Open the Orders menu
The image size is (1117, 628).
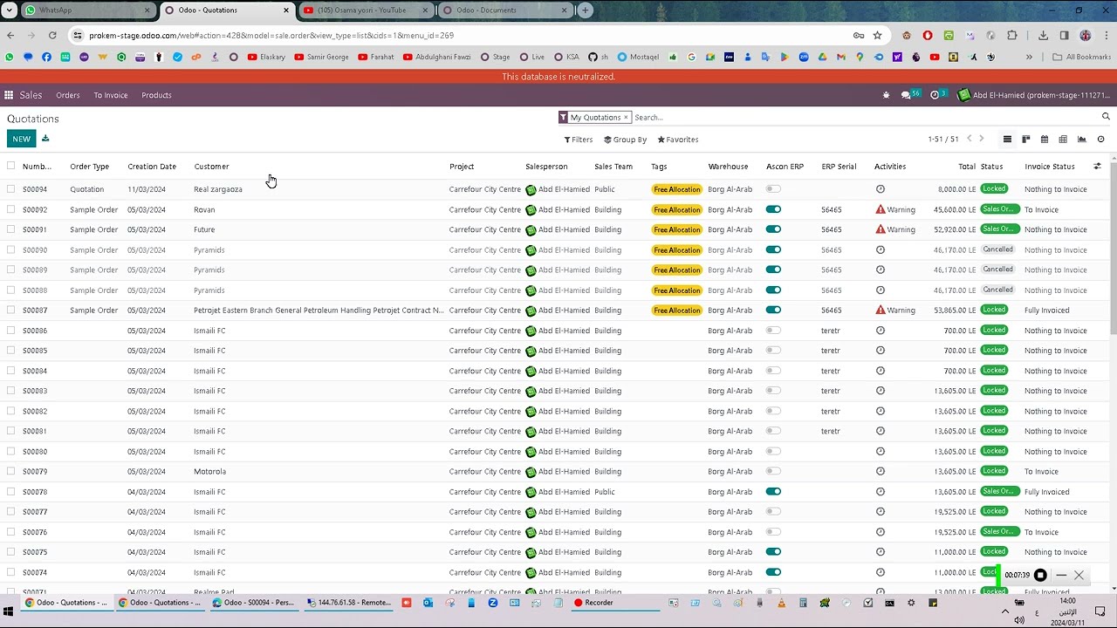[68, 95]
